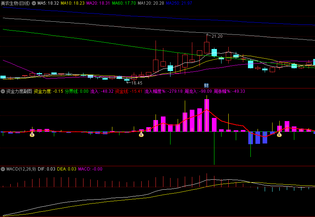Click the MA120: 20.28 label
Screen dimensions: 315x217
tap(151, 3)
